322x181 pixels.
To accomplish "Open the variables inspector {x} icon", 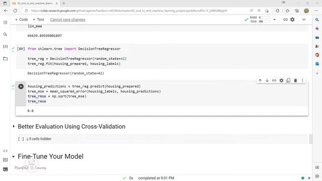I will [6, 47].
